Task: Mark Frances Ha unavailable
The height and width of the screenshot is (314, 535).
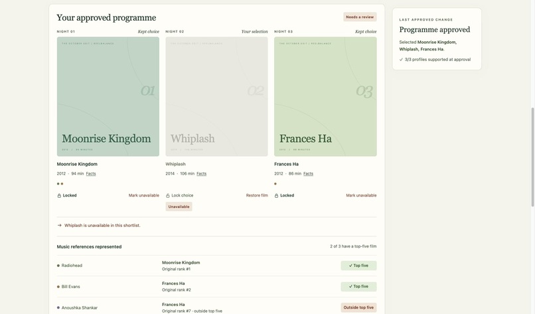Action: (361, 196)
